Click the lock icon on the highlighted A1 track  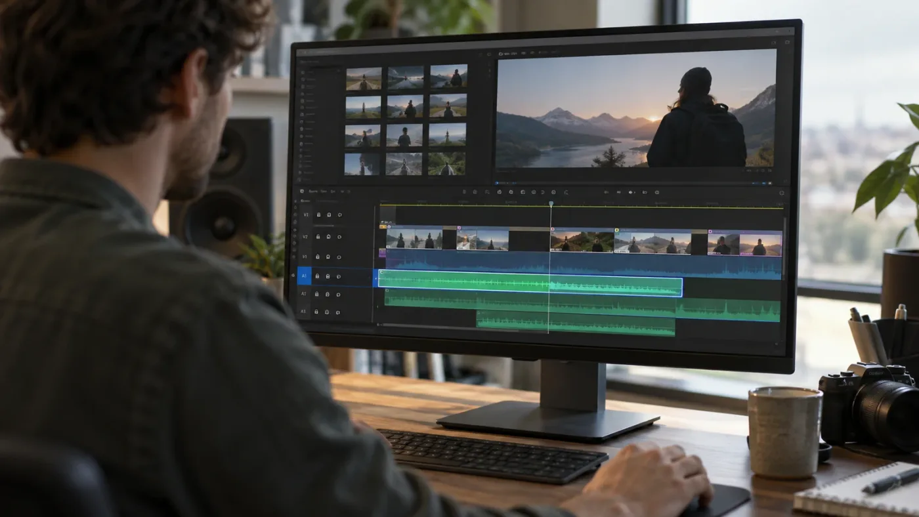(317, 276)
